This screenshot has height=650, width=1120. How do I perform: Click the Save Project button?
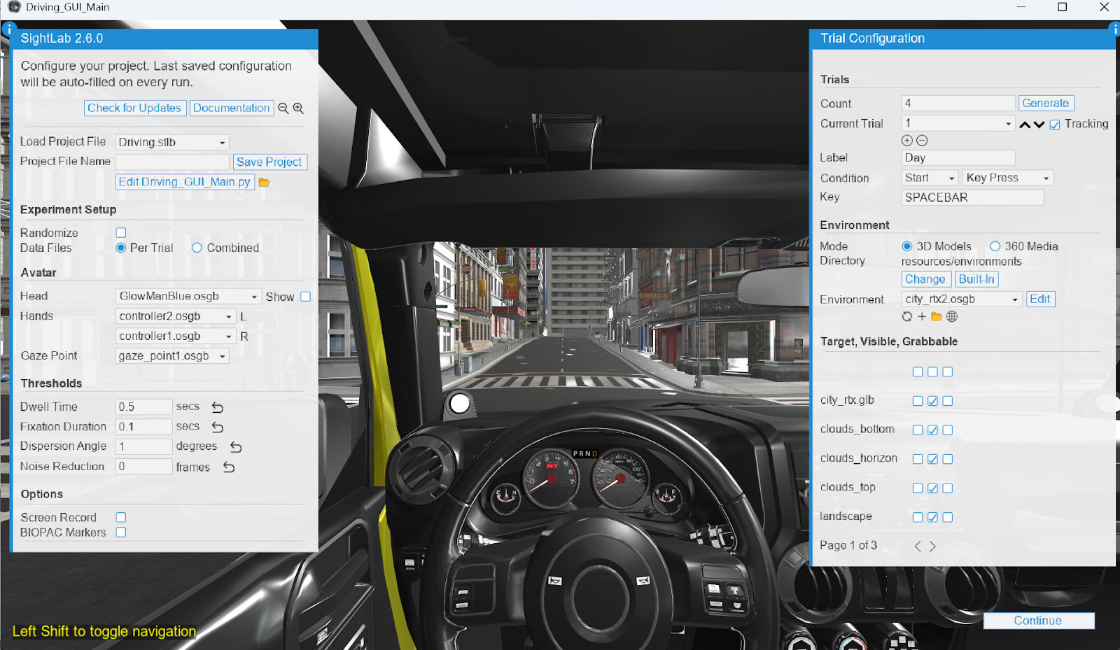click(269, 162)
